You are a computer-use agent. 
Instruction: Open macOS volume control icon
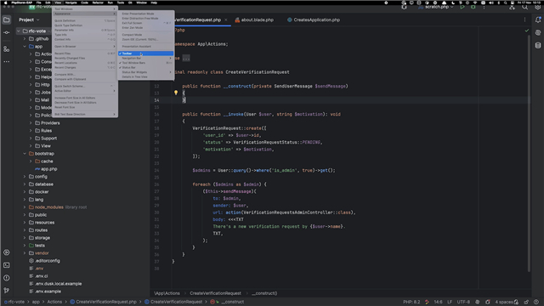coord(491,3)
